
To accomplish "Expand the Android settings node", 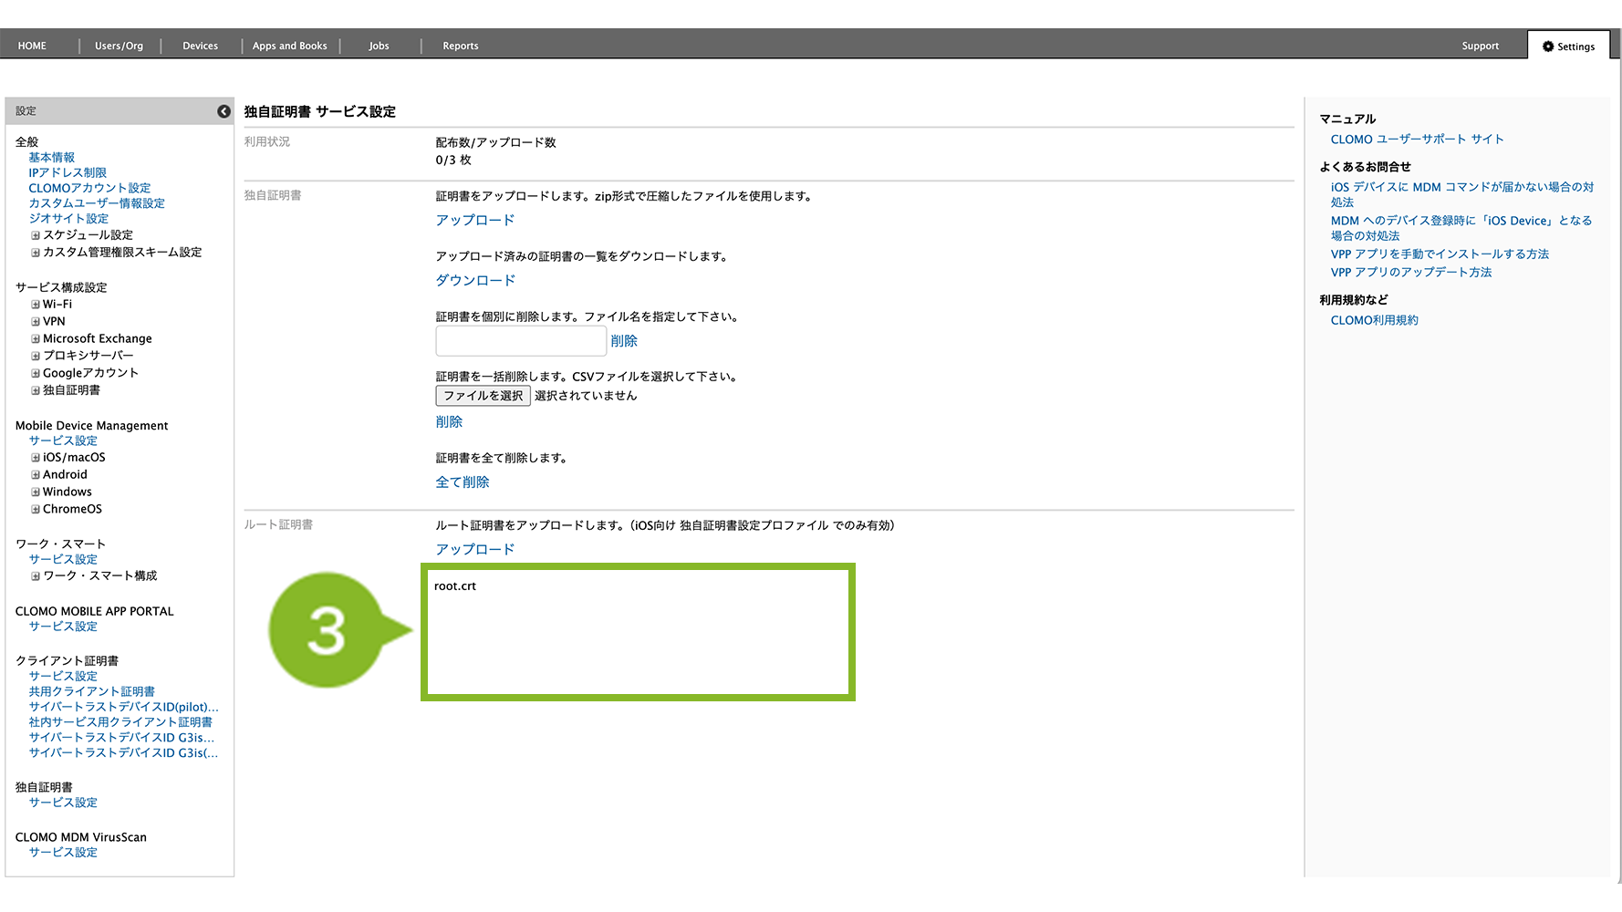I will point(36,475).
